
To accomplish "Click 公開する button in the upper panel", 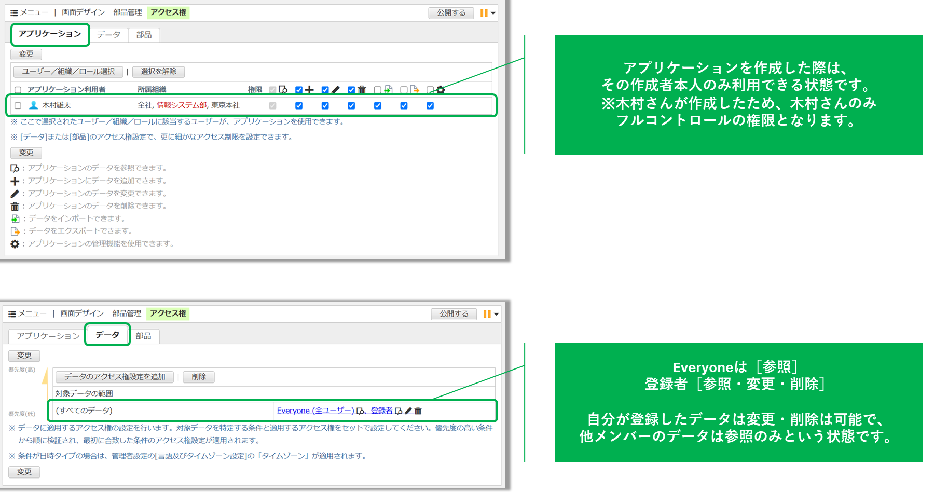I will (x=451, y=13).
